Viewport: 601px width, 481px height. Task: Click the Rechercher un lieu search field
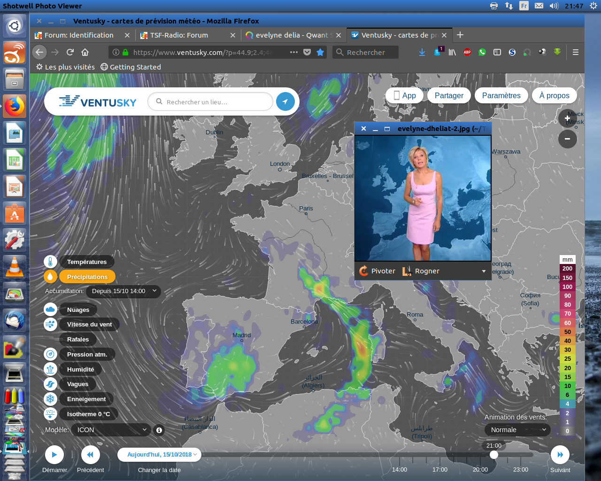[x=210, y=101]
